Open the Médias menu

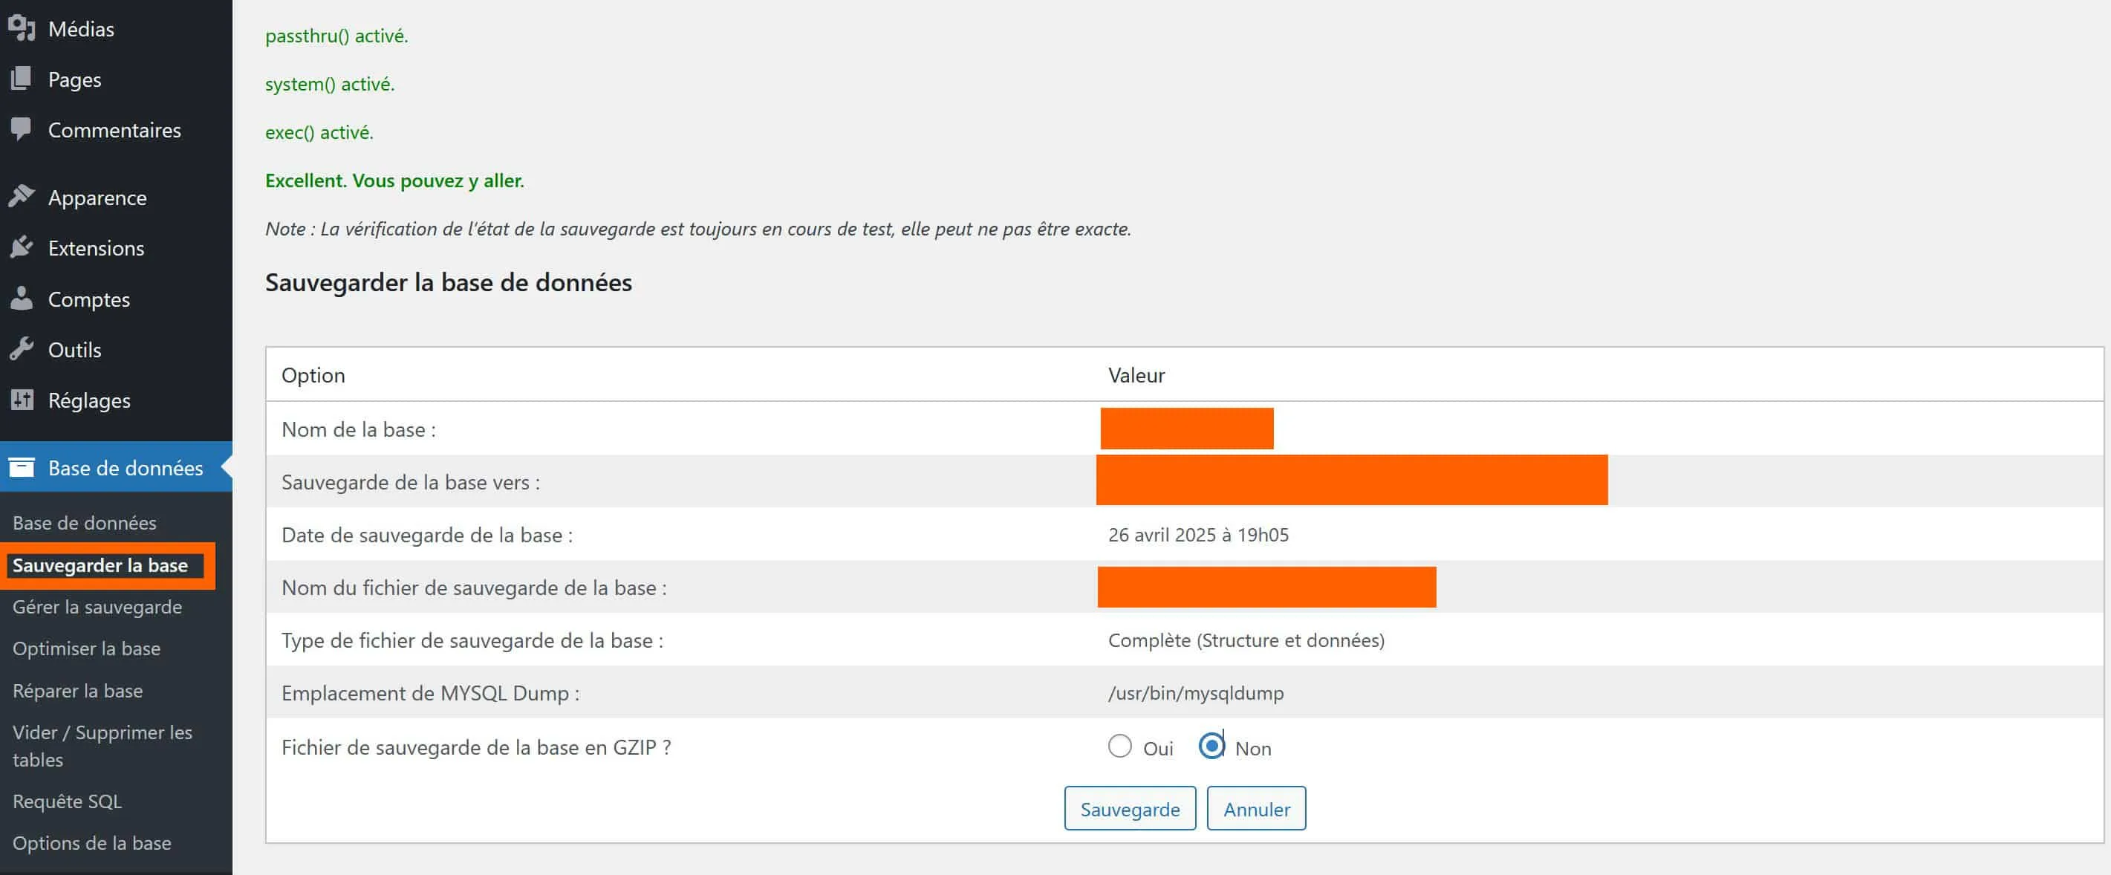(117, 29)
